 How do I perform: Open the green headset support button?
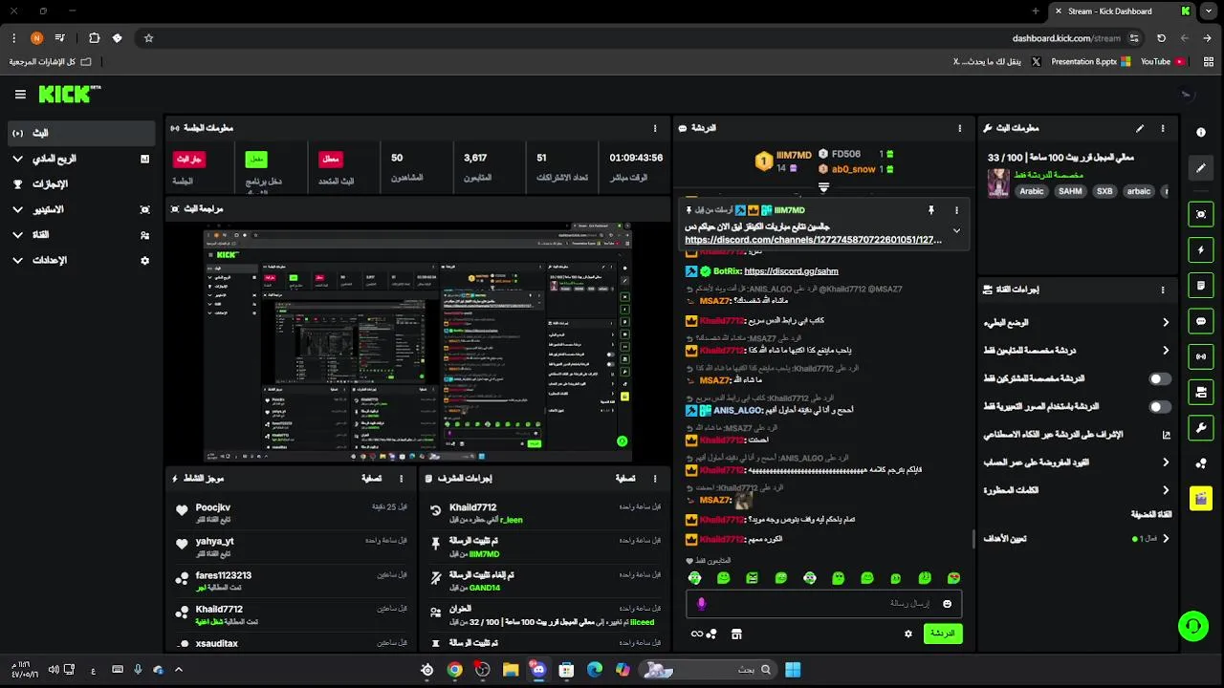pyautogui.click(x=1192, y=626)
